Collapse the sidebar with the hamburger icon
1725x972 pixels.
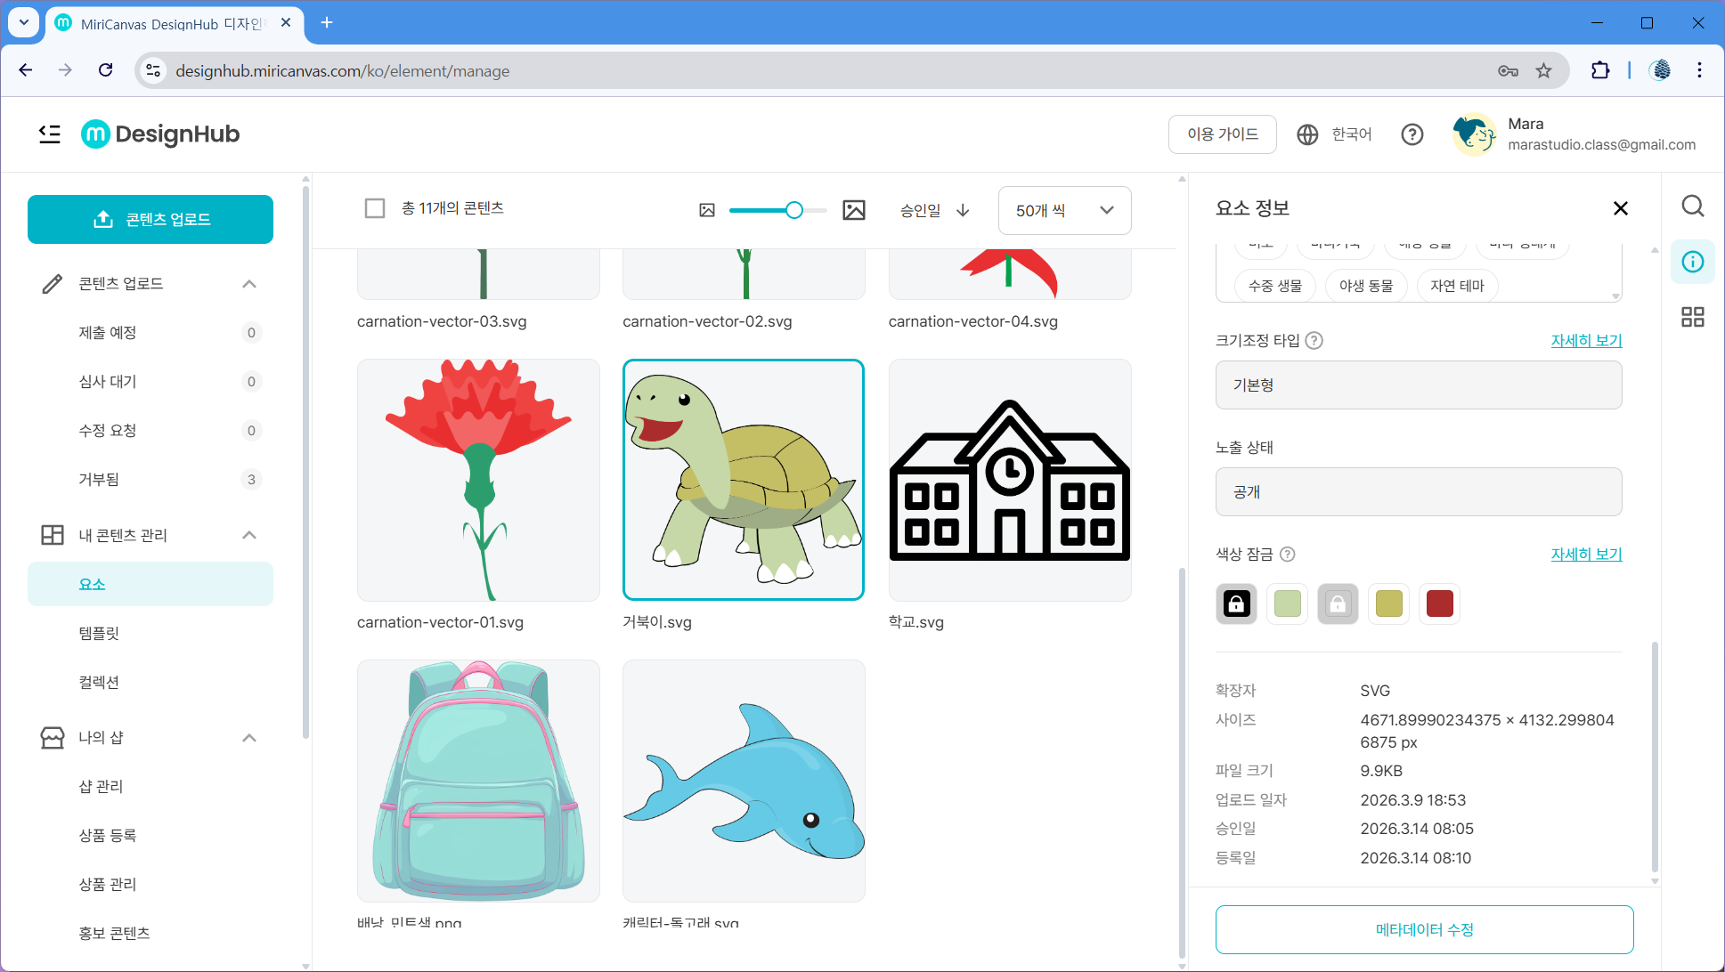tap(50, 134)
